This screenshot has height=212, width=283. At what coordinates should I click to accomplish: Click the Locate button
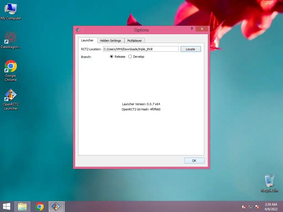click(x=191, y=49)
